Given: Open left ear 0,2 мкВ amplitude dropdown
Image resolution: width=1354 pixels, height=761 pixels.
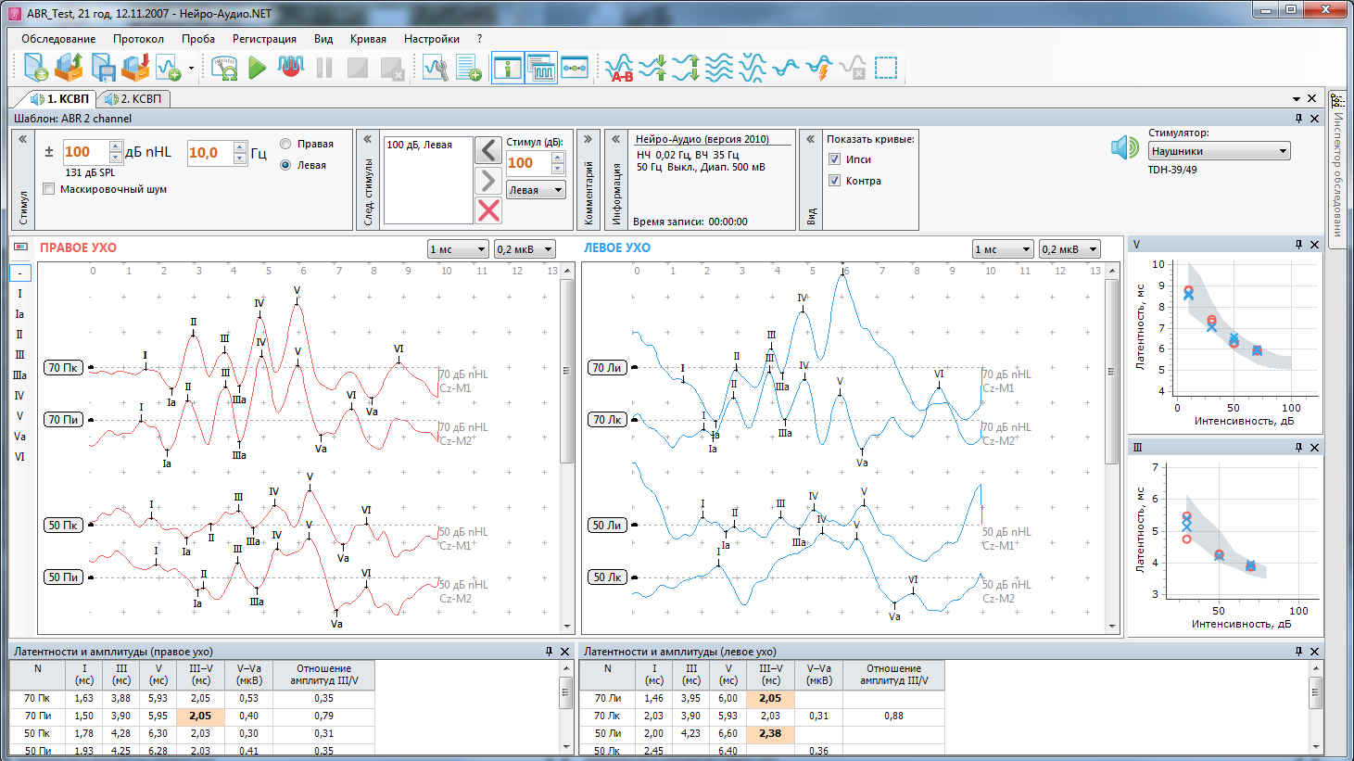Looking at the screenshot, I should [x=1069, y=249].
